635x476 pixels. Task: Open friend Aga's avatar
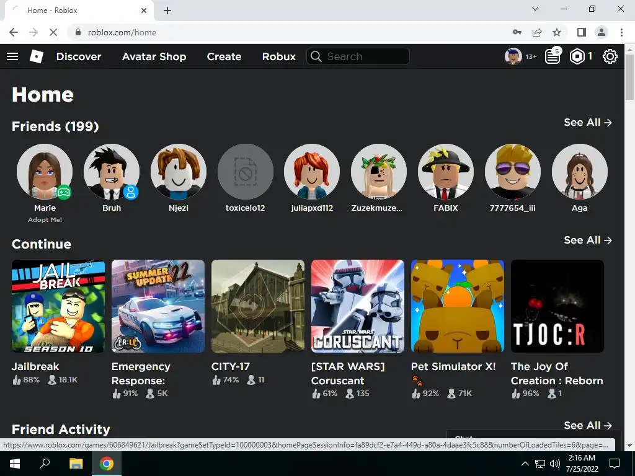coord(580,172)
